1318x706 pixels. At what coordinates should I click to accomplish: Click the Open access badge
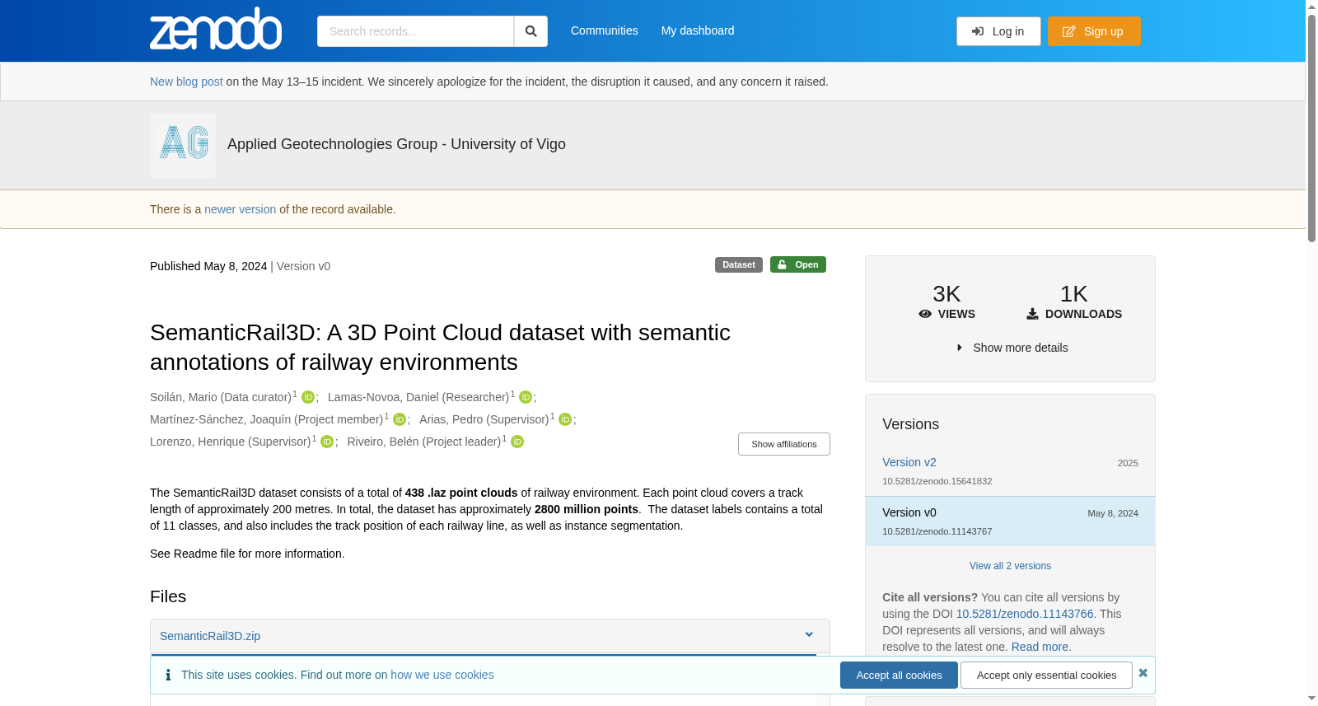(x=798, y=264)
